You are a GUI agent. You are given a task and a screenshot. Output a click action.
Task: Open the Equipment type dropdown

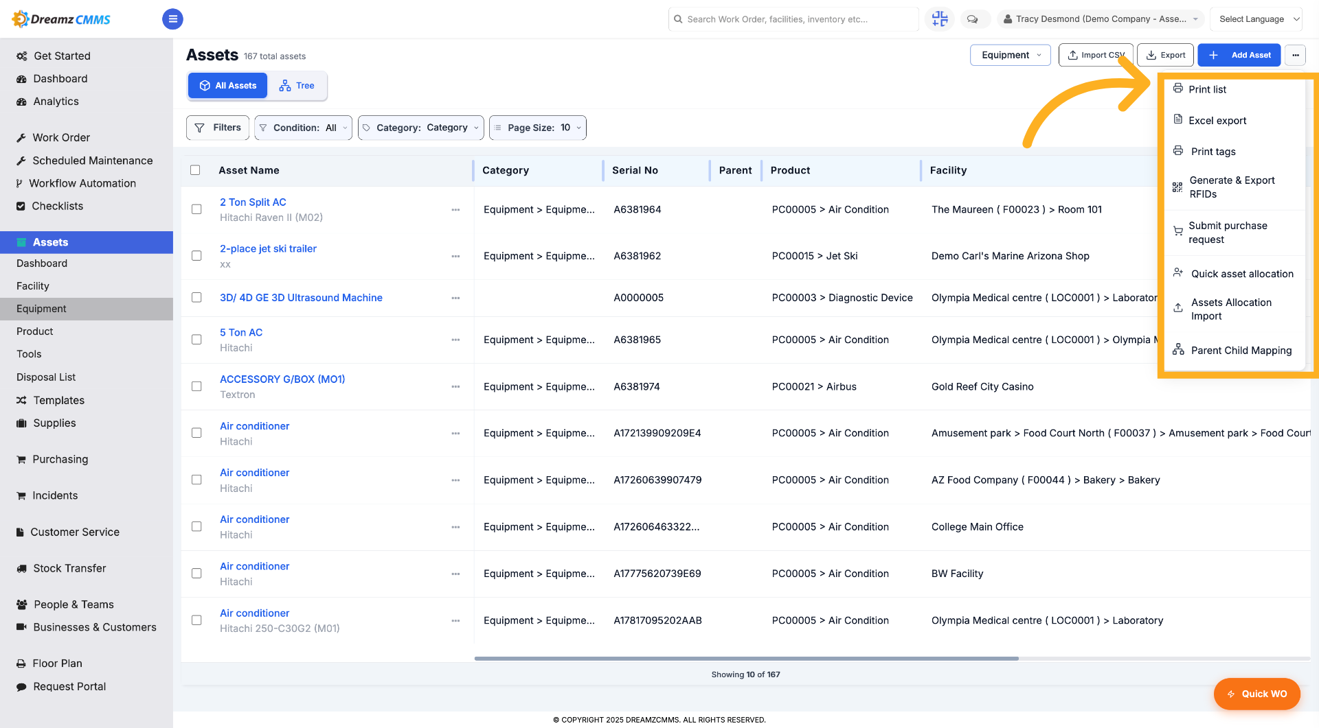(x=1010, y=55)
